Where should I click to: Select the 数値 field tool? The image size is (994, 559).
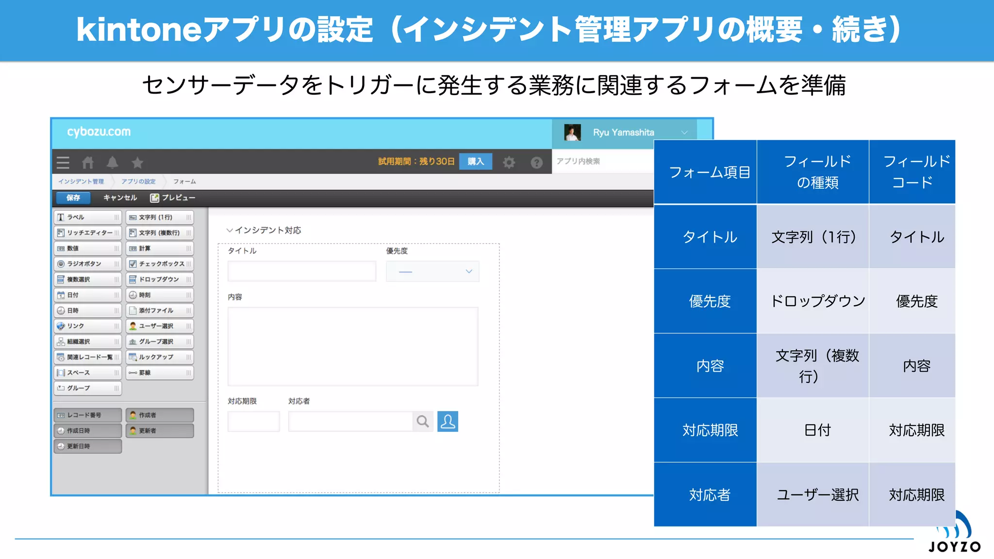(x=87, y=248)
